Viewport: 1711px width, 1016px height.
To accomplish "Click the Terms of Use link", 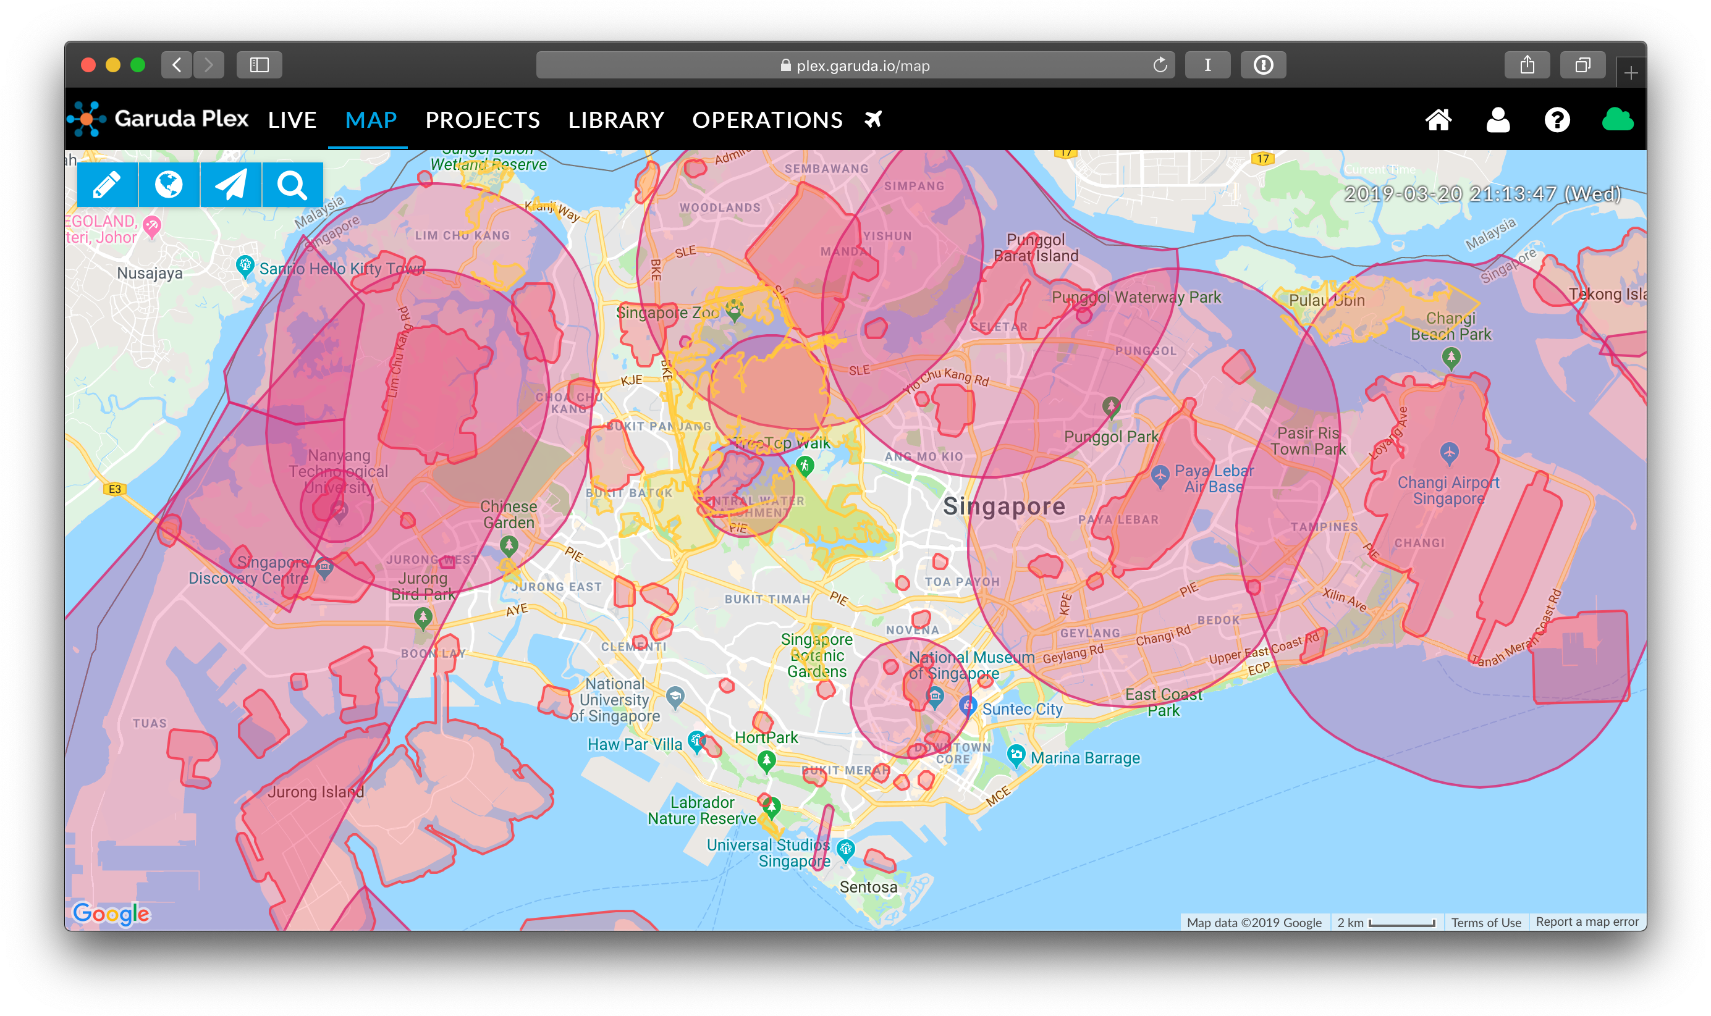I will [1485, 922].
